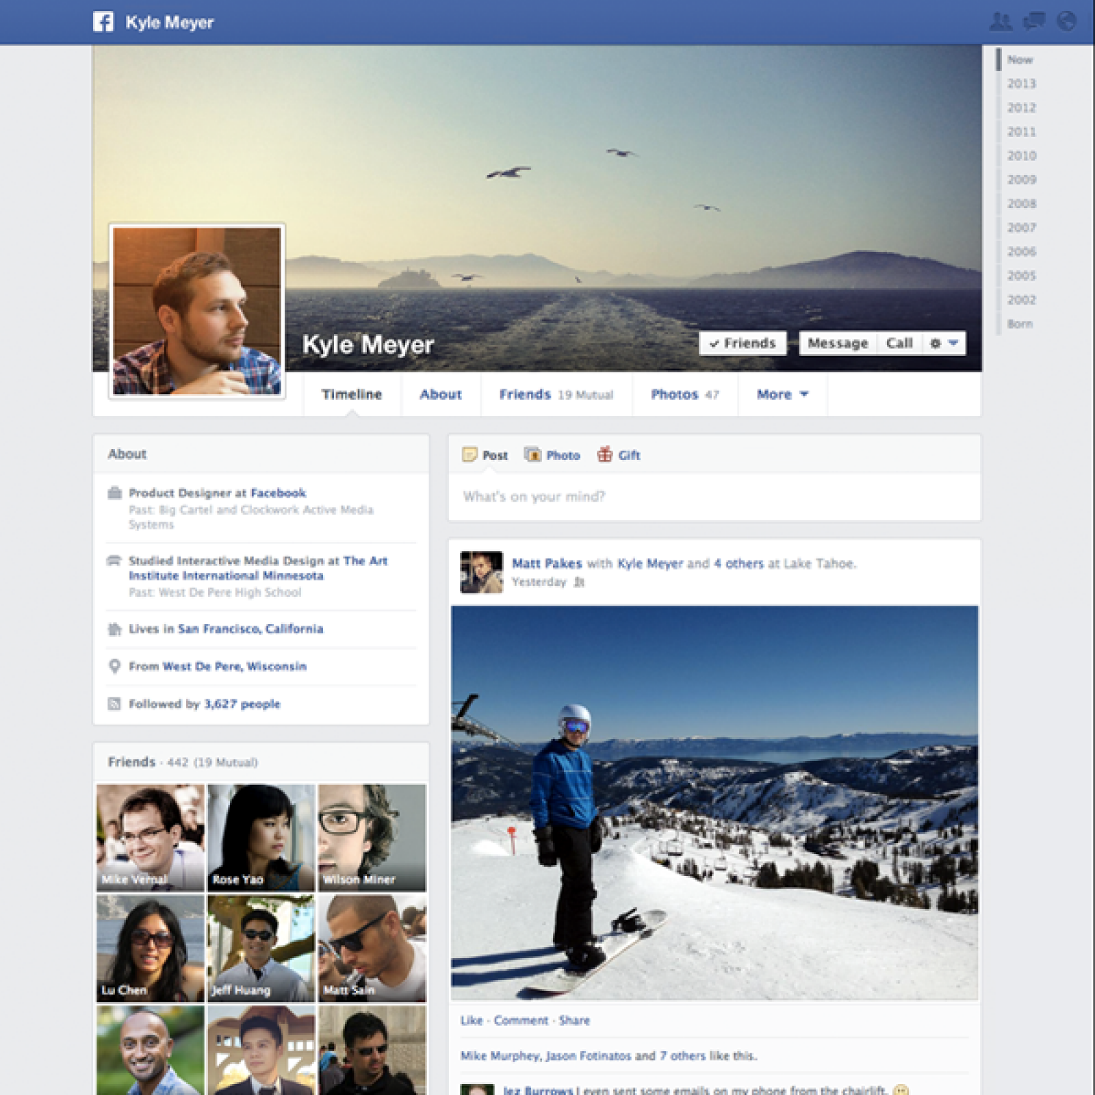This screenshot has height=1095, width=1095.
Task: Open the Friends 19 Mutual tab
Action: [x=556, y=394]
